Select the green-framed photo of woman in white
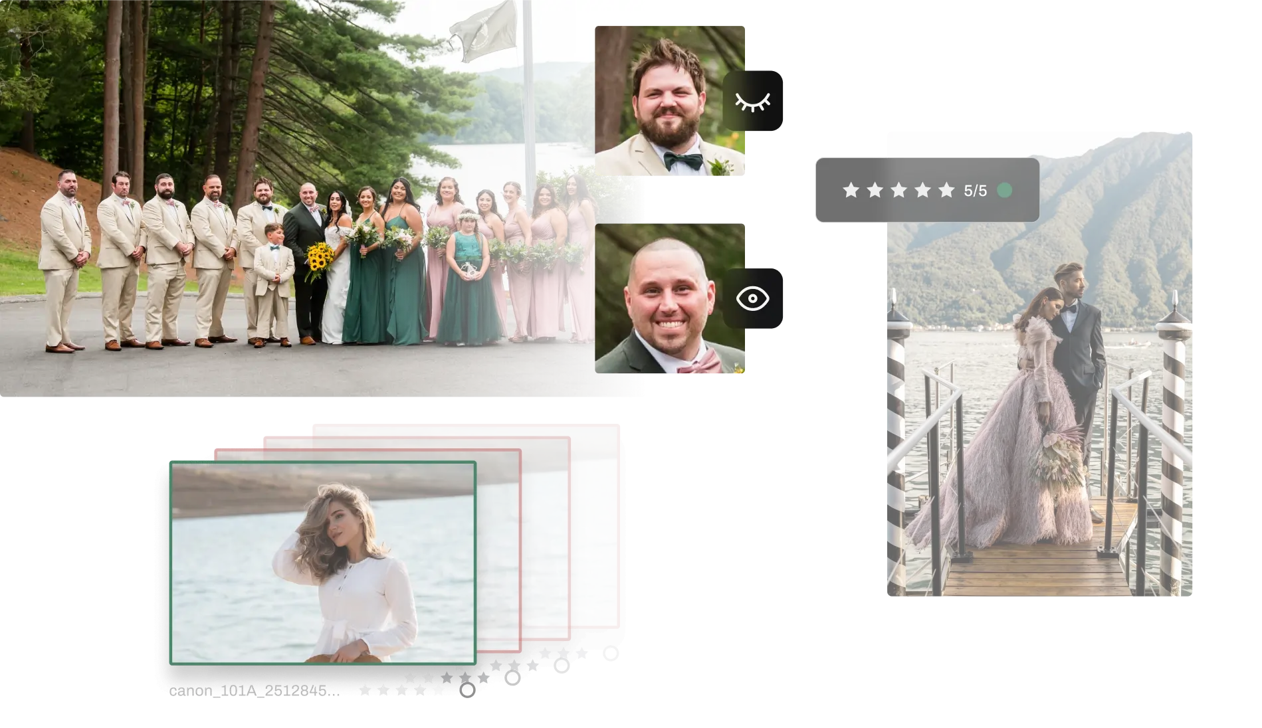This screenshot has height=728, width=1262. 323,563
